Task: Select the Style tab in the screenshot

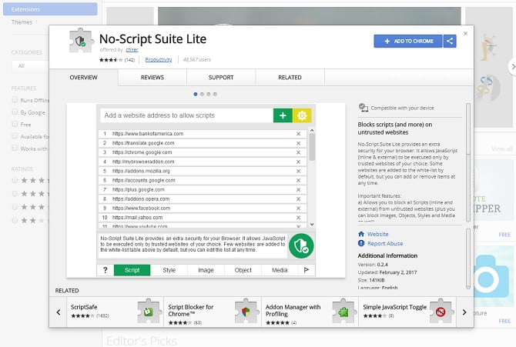Action: coord(169,270)
